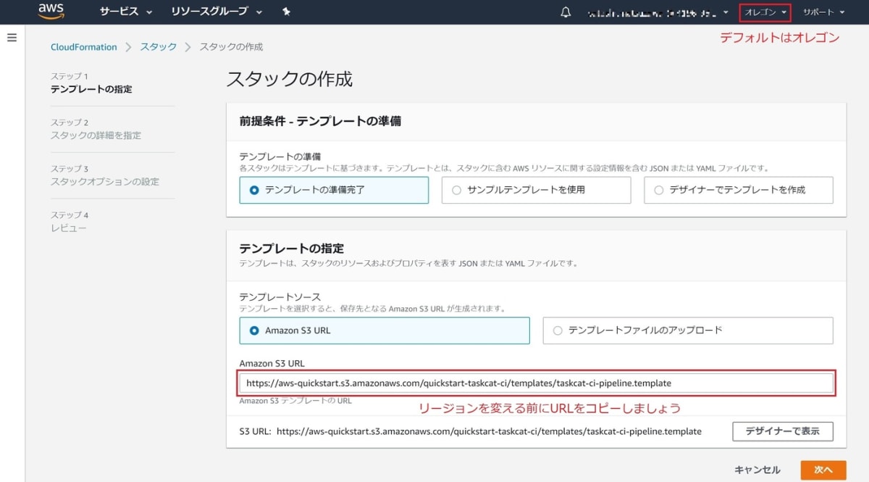Select テンプレートファイルのアップロード option
869x482 pixels.
[688, 331]
